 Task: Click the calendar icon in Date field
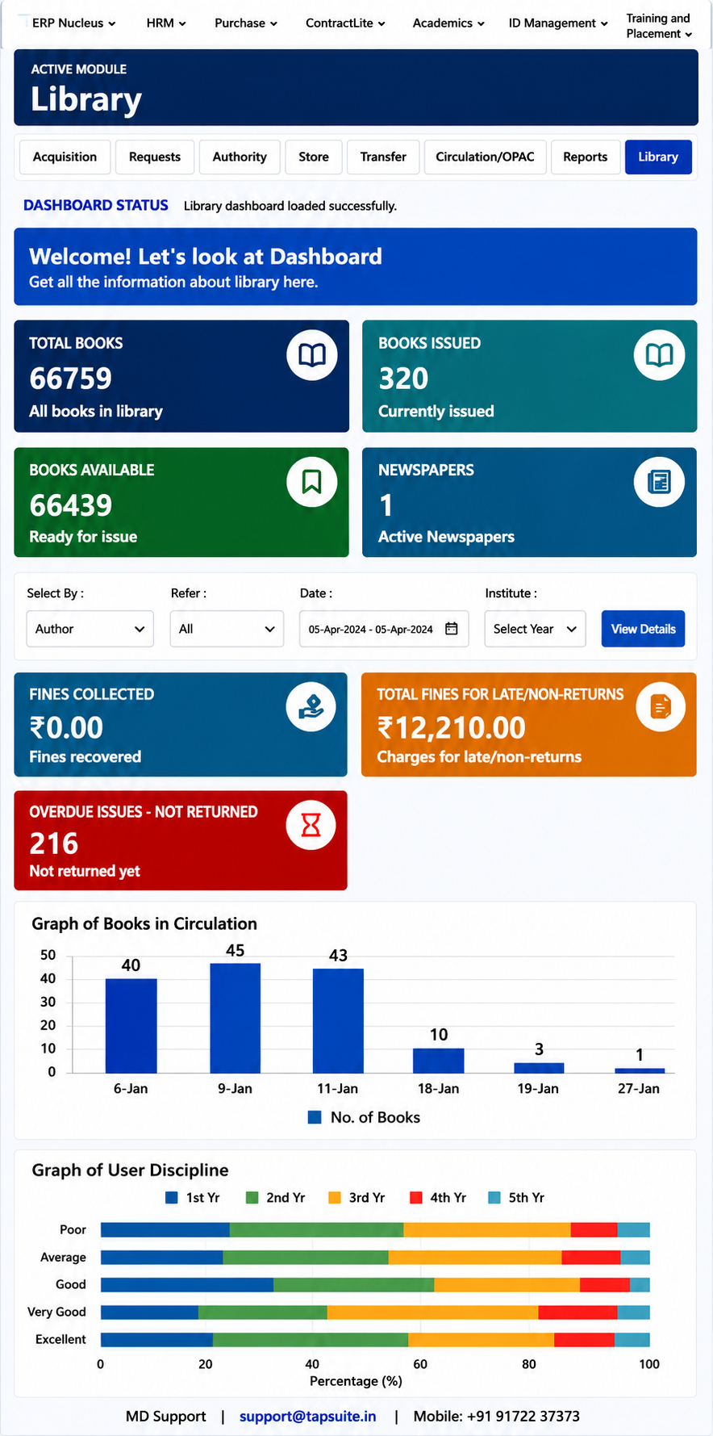click(452, 629)
